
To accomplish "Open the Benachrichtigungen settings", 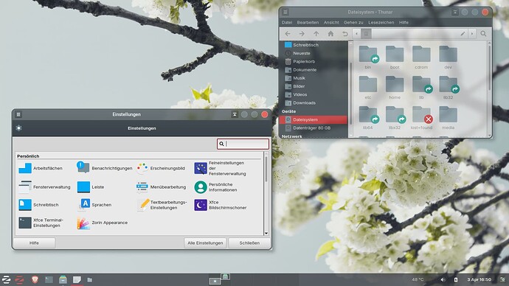I will coord(105,168).
